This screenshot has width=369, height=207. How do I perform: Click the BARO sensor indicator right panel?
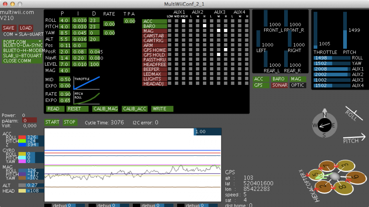[x=279, y=79]
